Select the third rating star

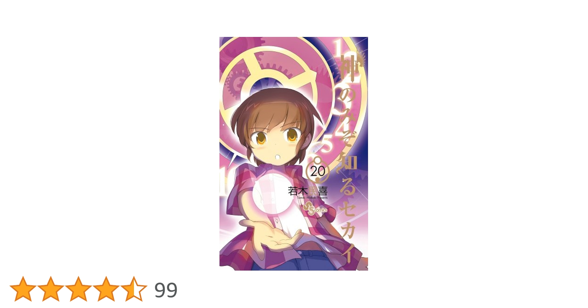tap(79, 289)
